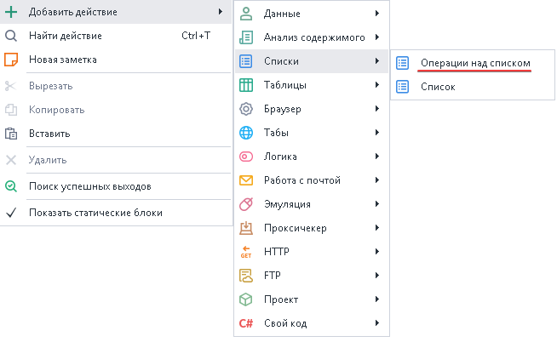This screenshot has height=342, width=557.
Task: Click the envelope icon for Работа с почтой
Action: (x=246, y=180)
